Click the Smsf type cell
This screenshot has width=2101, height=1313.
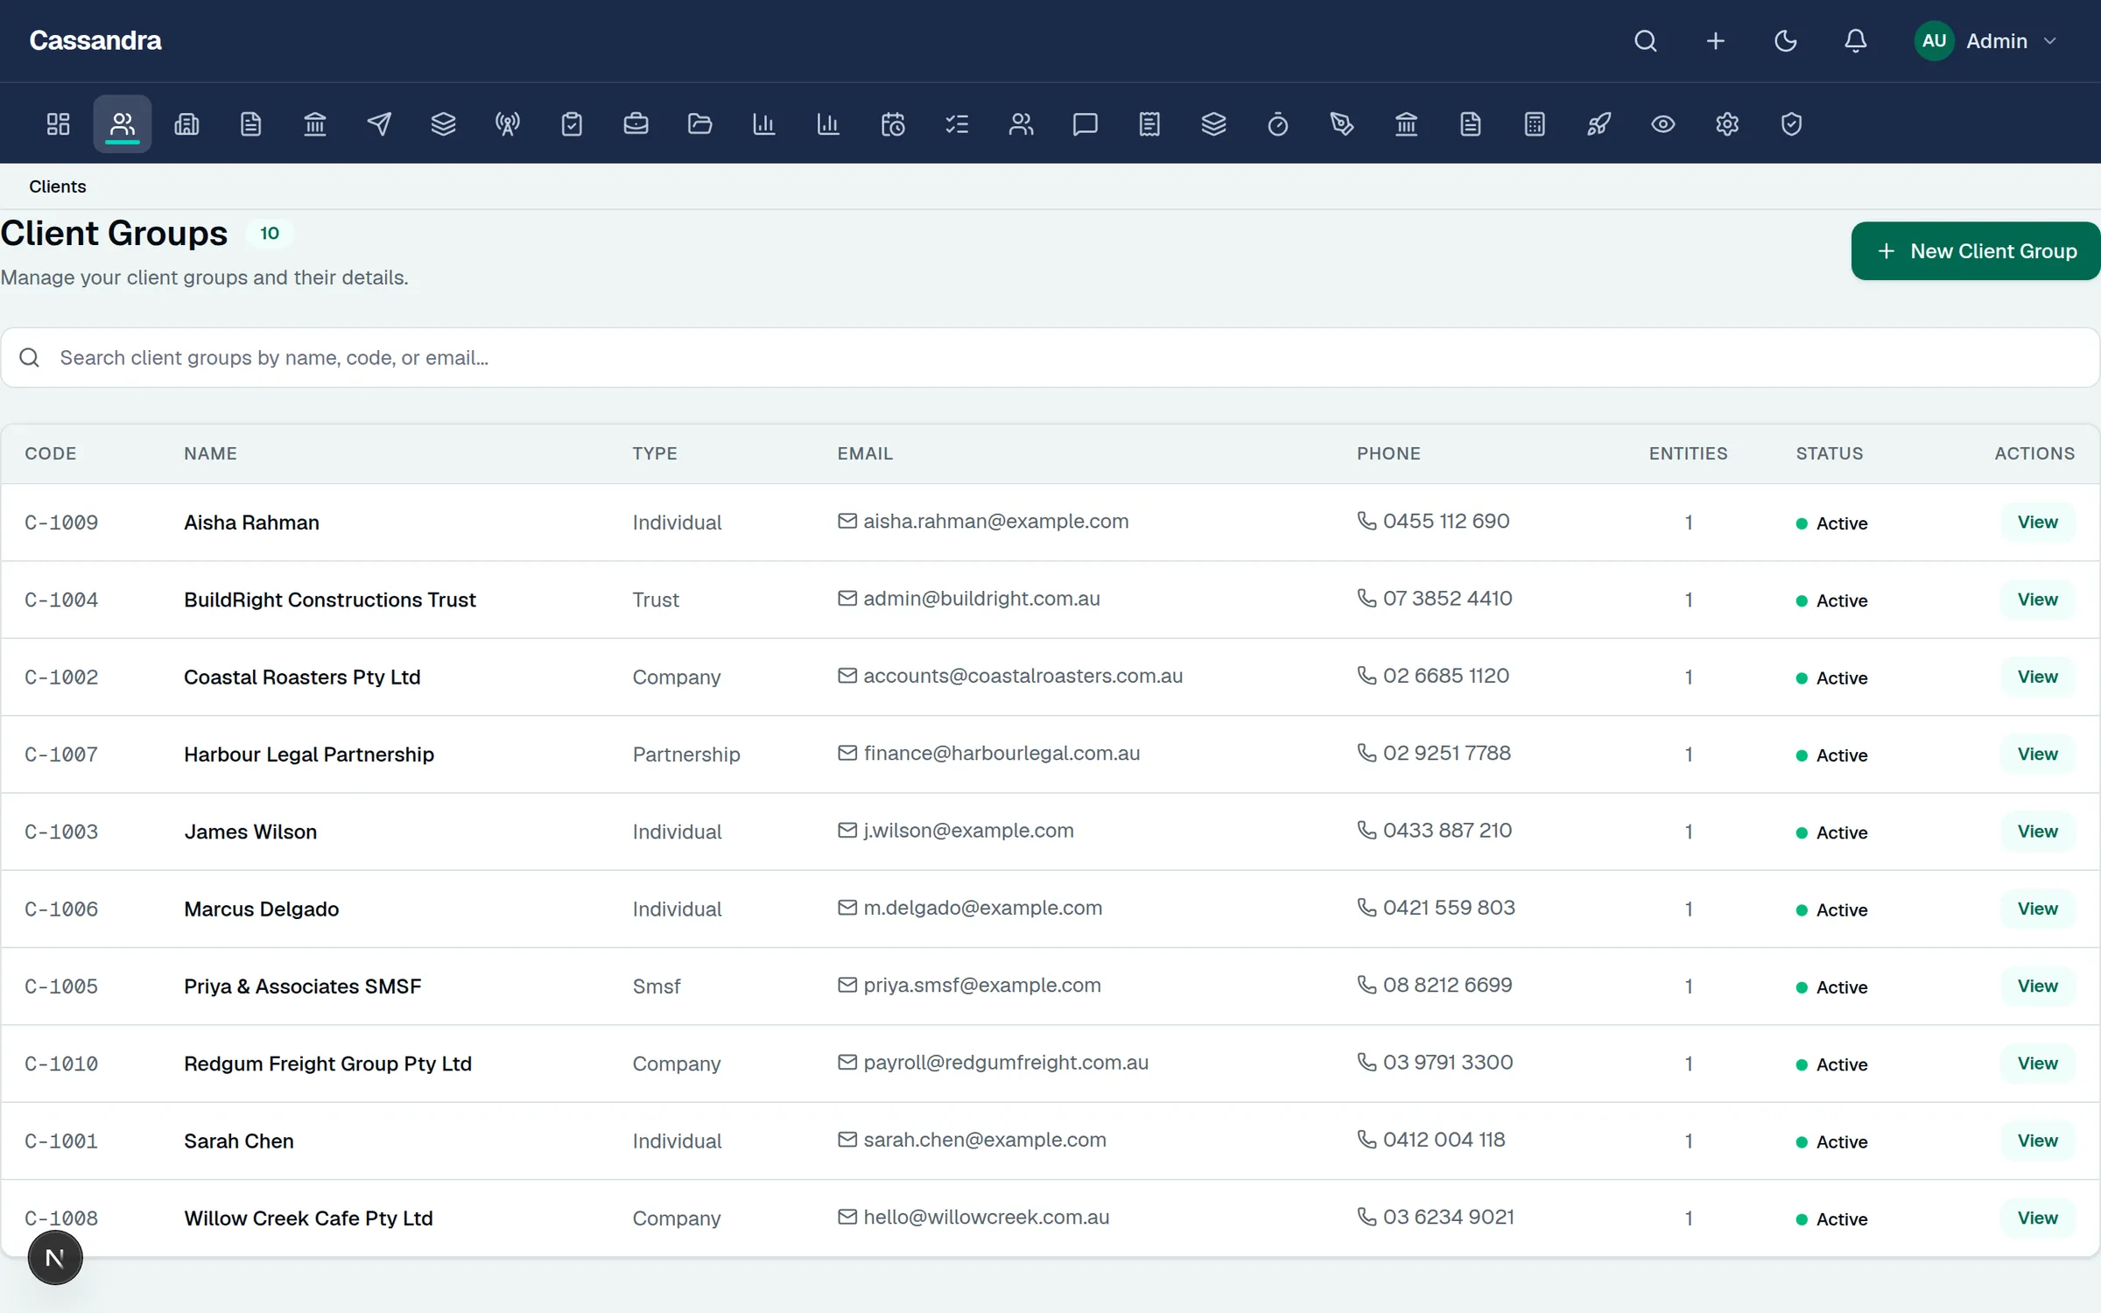click(x=657, y=987)
